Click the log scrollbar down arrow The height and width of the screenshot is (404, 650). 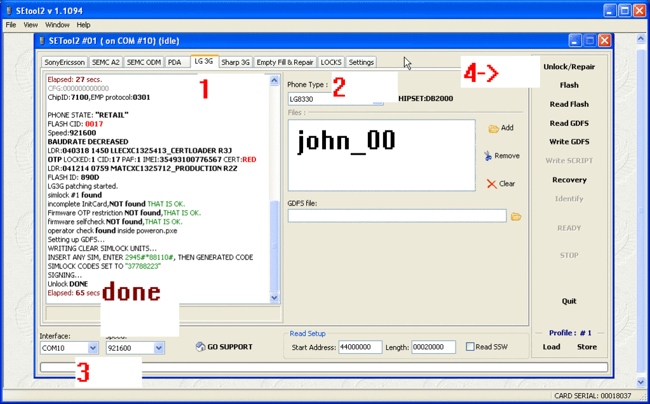point(274,297)
